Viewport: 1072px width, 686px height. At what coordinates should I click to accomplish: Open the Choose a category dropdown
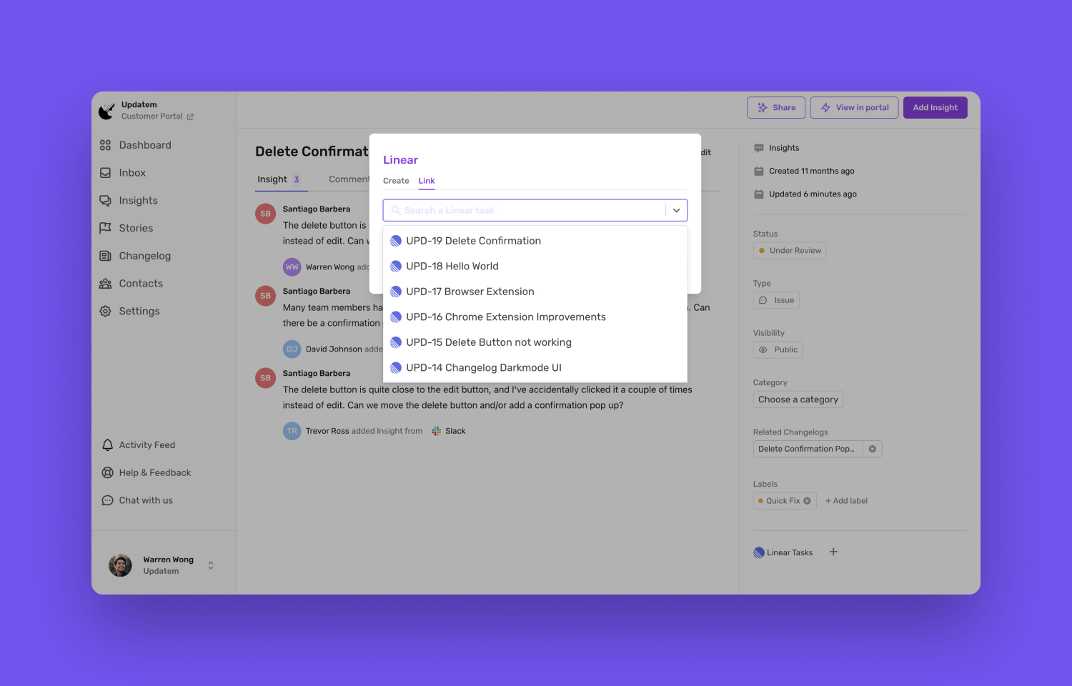pos(798,399)
